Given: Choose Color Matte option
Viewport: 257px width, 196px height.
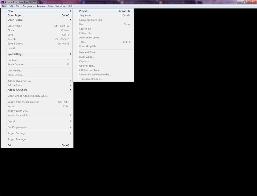Looking at the screenshot, I should [x=103, y=66].
